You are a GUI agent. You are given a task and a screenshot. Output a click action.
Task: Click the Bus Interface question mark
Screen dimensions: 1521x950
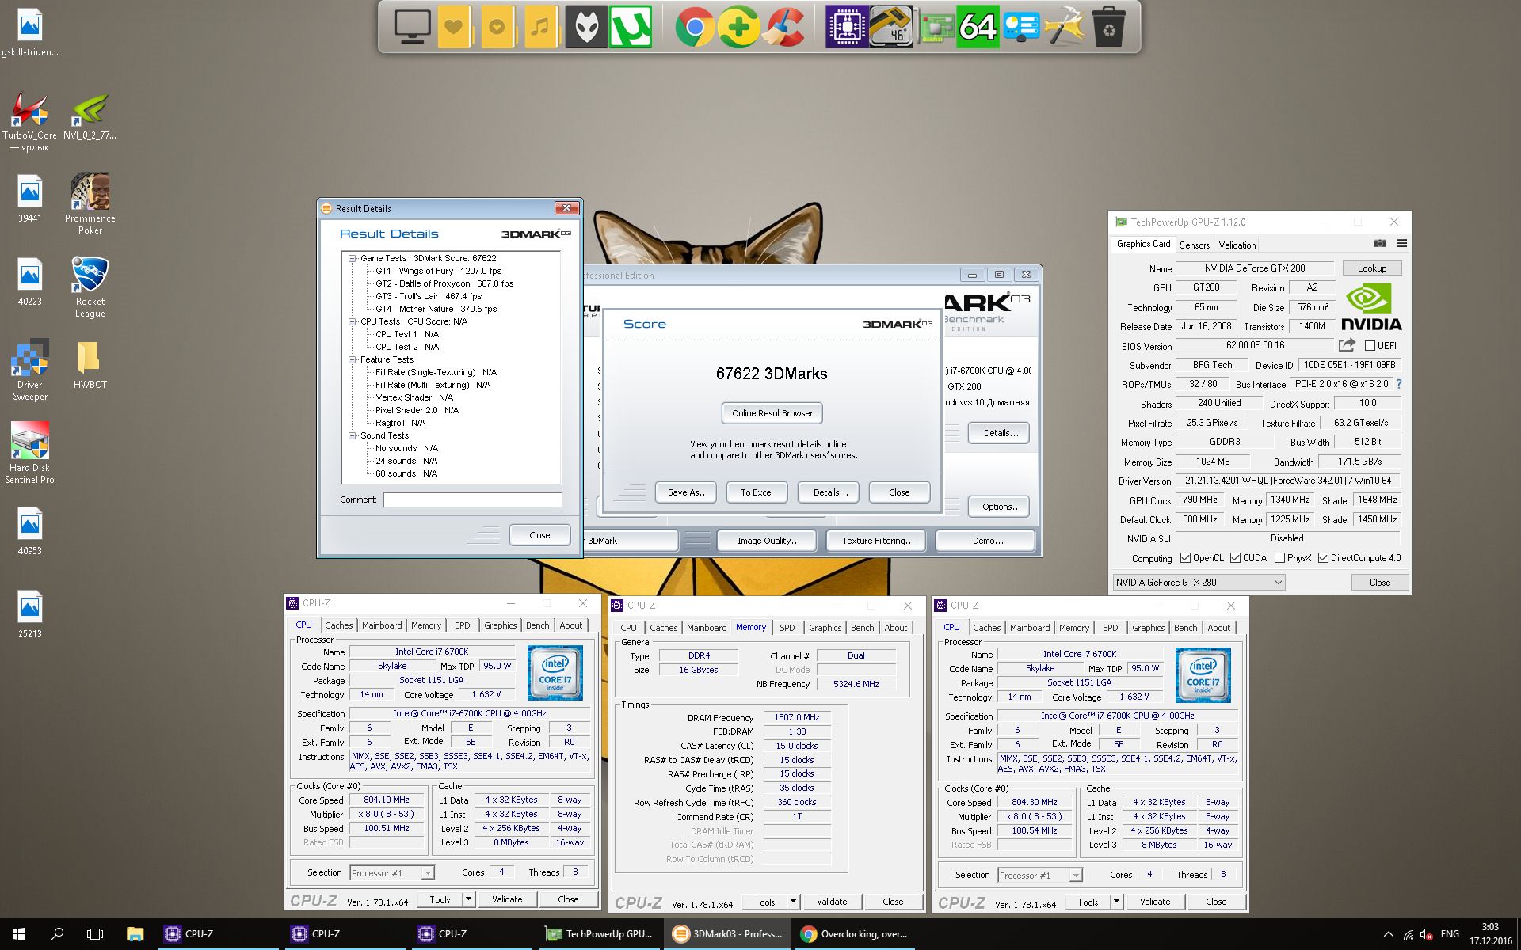[x=1399, y=384]
